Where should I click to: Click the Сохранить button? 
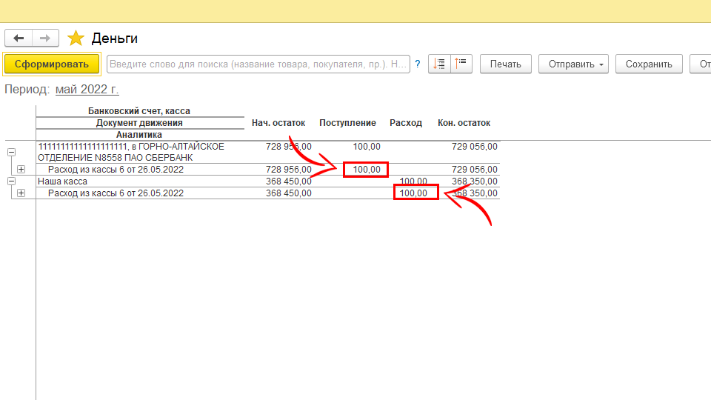tap(649, 64)
